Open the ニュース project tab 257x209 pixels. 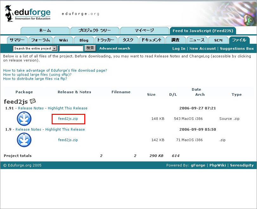[197, 40]
